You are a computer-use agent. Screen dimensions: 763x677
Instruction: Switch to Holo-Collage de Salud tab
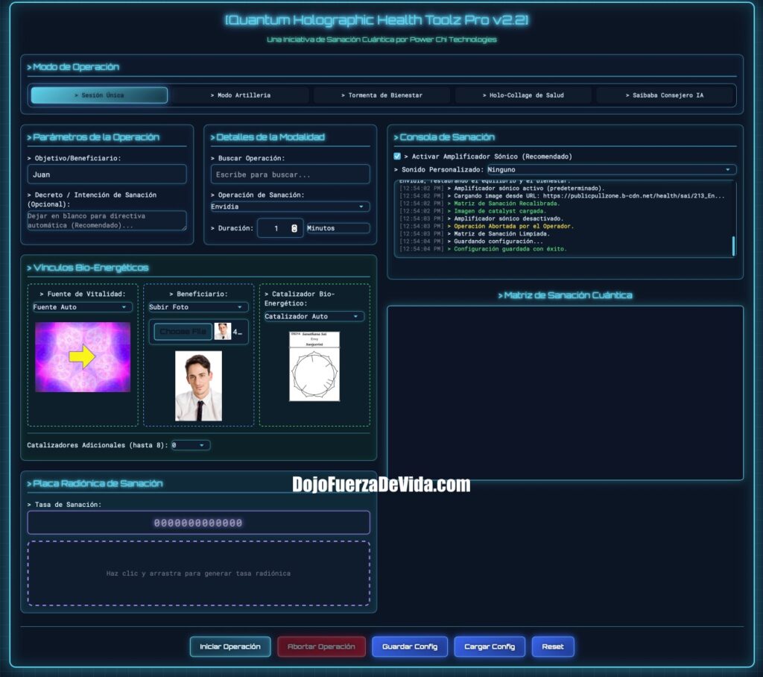tap(523, 95)
